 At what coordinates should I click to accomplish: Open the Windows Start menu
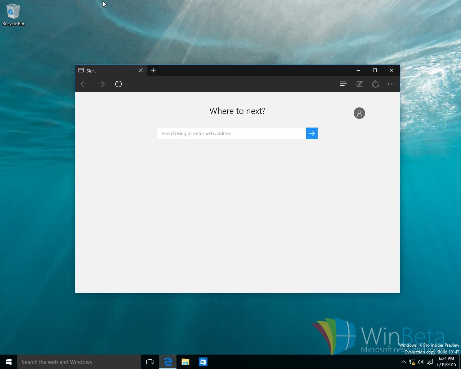tap(9, 362)
